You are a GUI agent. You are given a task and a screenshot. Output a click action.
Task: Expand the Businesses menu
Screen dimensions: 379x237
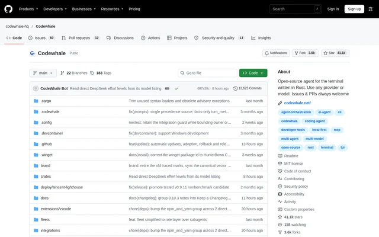coord(83,9)
